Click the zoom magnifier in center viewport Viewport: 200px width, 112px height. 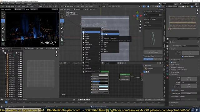click(140, 21)
